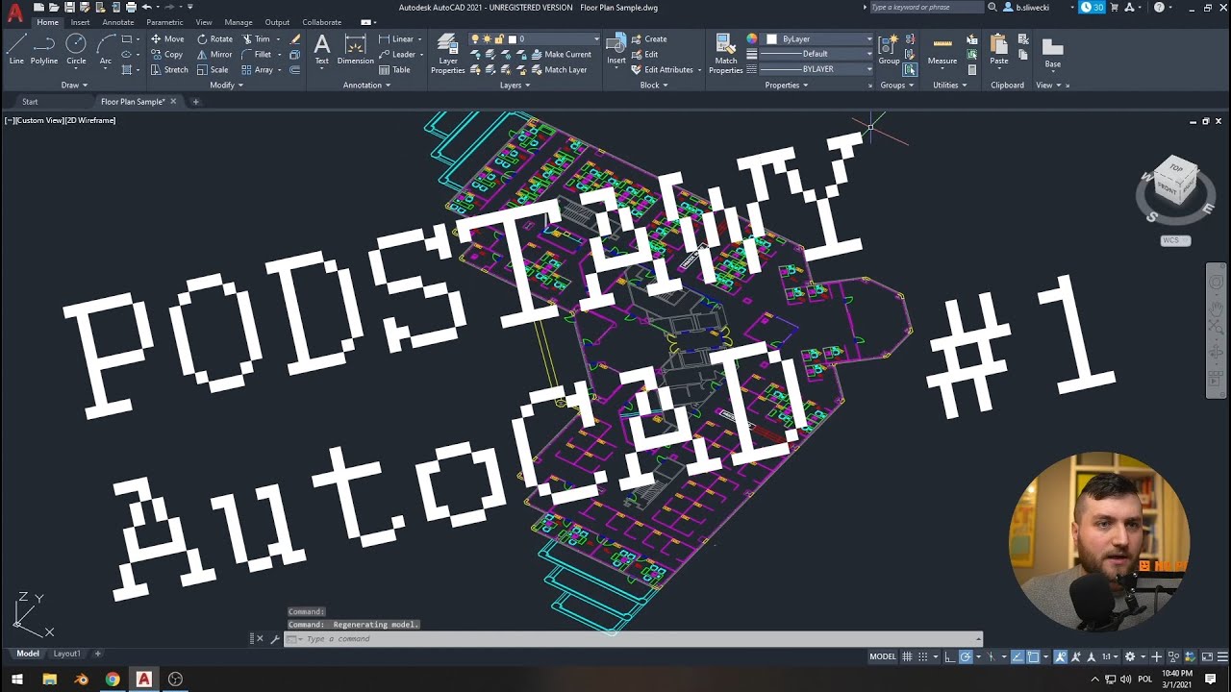This screenshot has width=1231, height=692.
Task: Click the Group tool
Action: coord(889,48)
